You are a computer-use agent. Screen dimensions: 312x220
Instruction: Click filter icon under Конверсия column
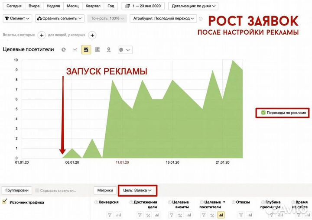tap(110, 215)
